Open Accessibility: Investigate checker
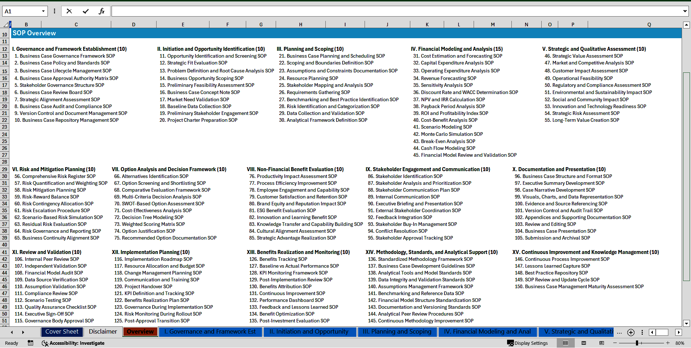Viewport: 691px width, 348px height. [73, 343]
